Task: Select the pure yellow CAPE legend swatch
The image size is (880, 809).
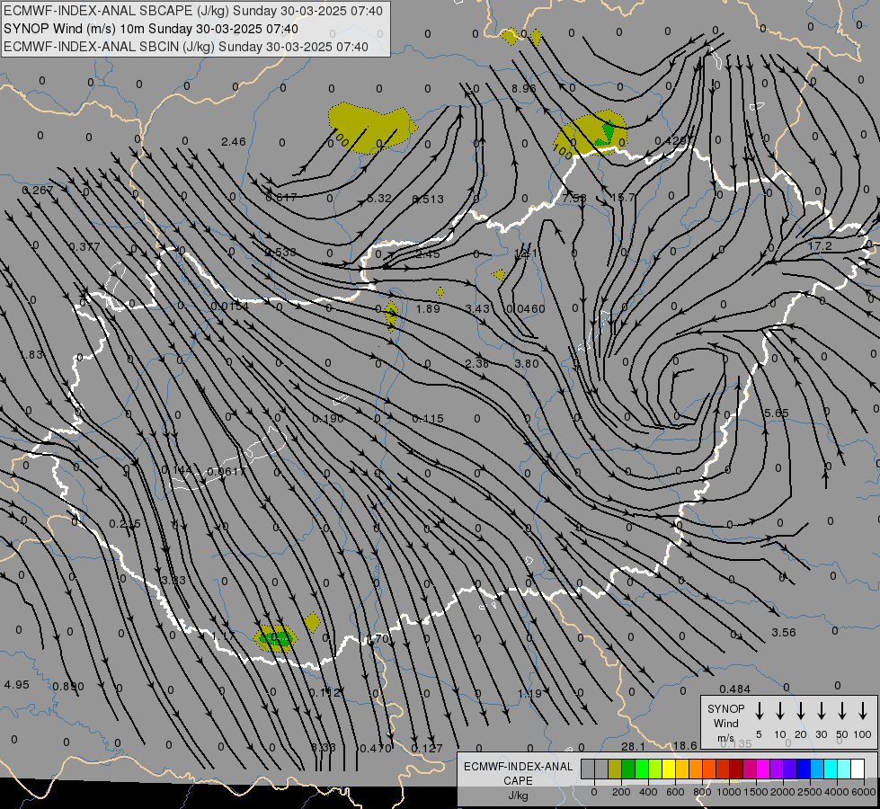Action: (x=669, y=769)
